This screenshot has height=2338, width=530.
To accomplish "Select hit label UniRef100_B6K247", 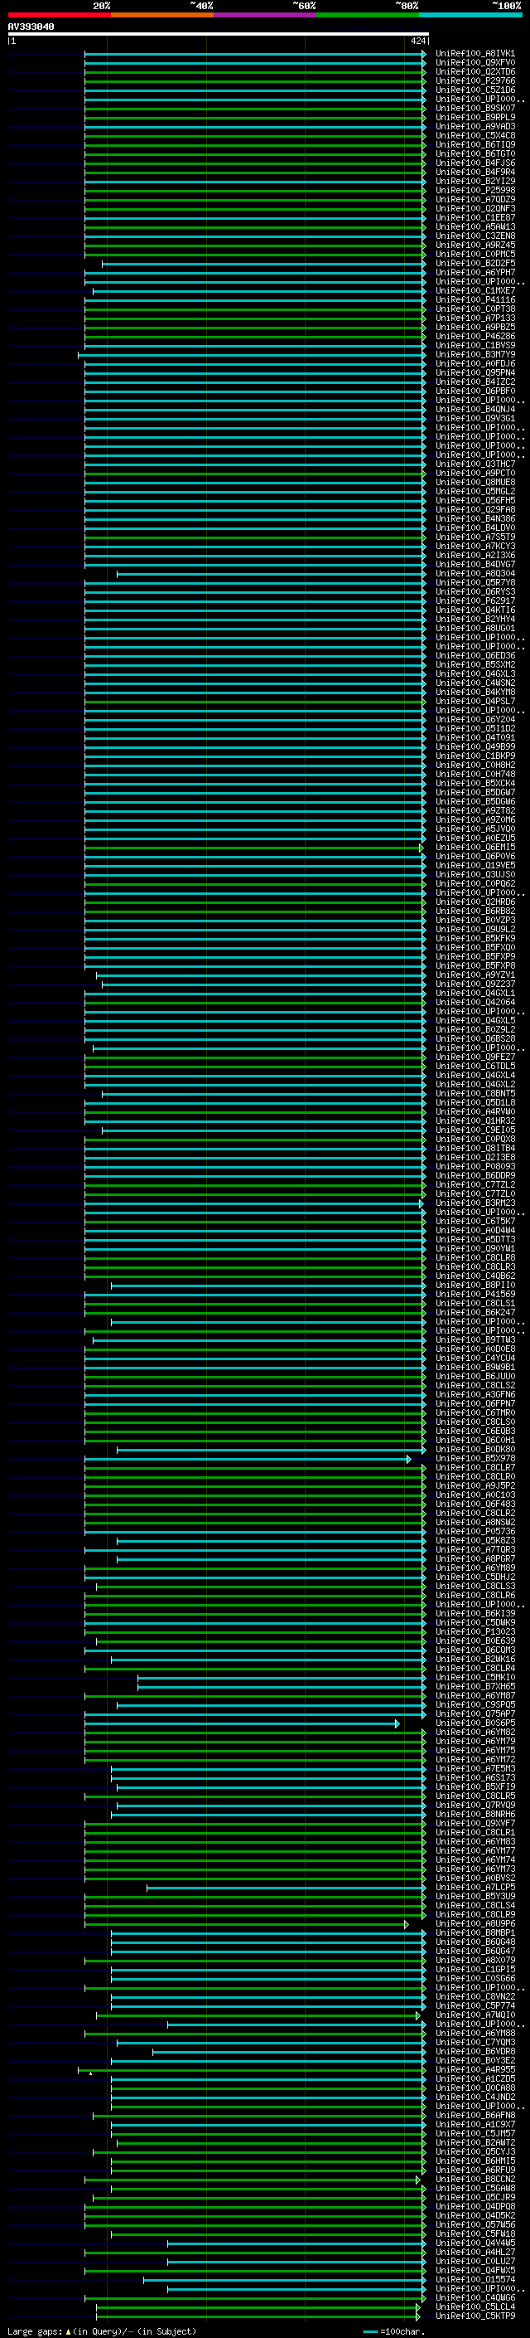I will [x=475, y=1312].
